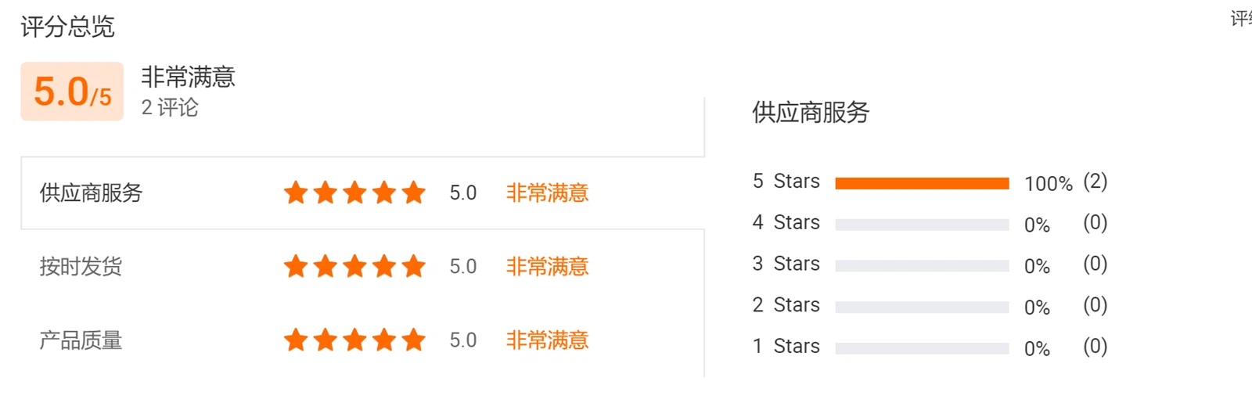1252x403 pixels.
Task: Click the 100% value beside 5 Stars
Action: point(1048,184)
